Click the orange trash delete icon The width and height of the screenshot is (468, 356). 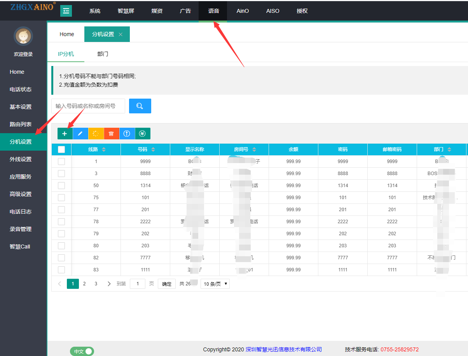tap(112, 134)
